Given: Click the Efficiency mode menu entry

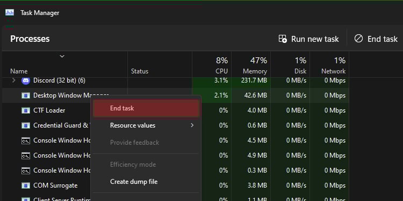Looking at the screenshot, I should [146, 165].
